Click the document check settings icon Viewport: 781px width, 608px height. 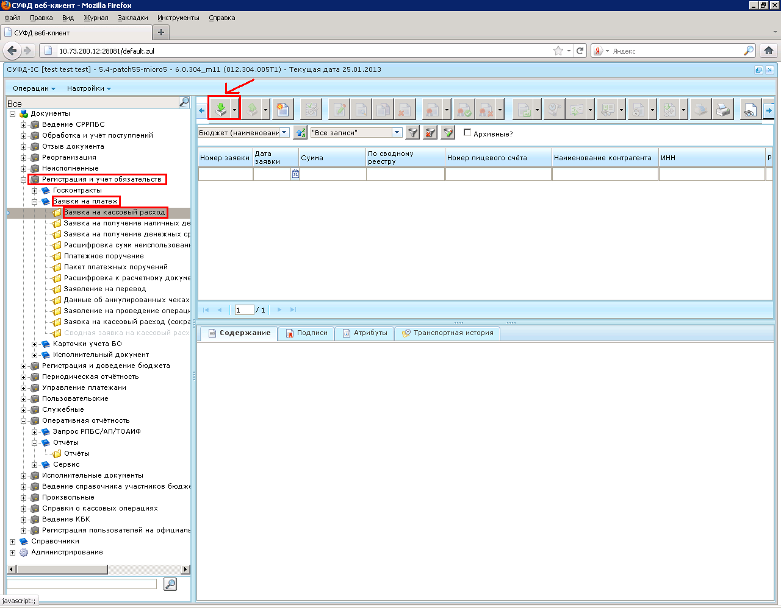point(311,110)
